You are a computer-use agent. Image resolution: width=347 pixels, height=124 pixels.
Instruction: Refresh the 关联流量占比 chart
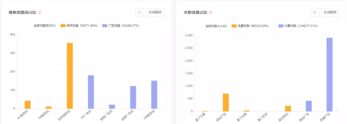click(315, 13)
